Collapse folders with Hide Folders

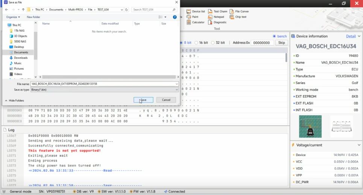pos(14,101)
